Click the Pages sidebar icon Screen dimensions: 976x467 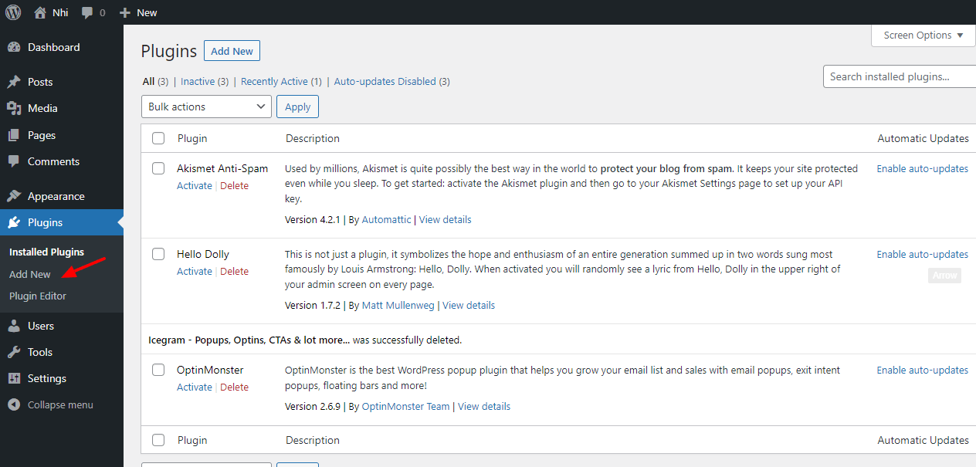(x=15, y=134)
